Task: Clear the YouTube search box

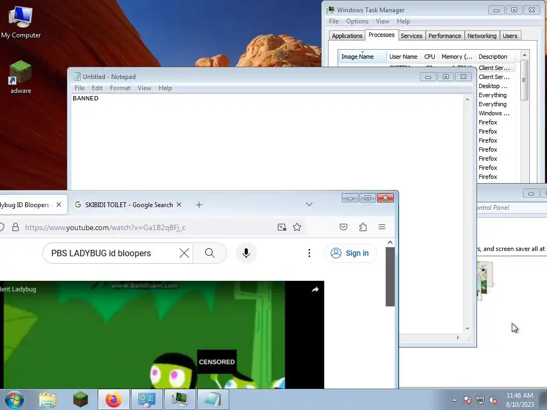Action: click(x=184, y=253)
